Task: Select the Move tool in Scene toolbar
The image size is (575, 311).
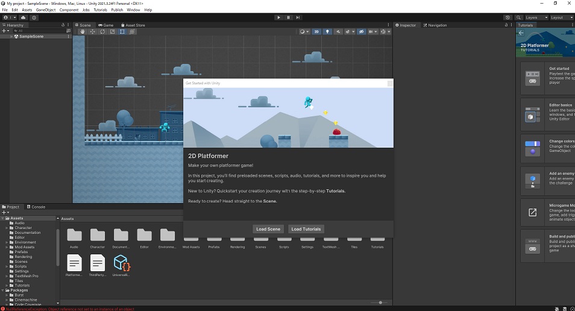Action: (x=92, y=31)
